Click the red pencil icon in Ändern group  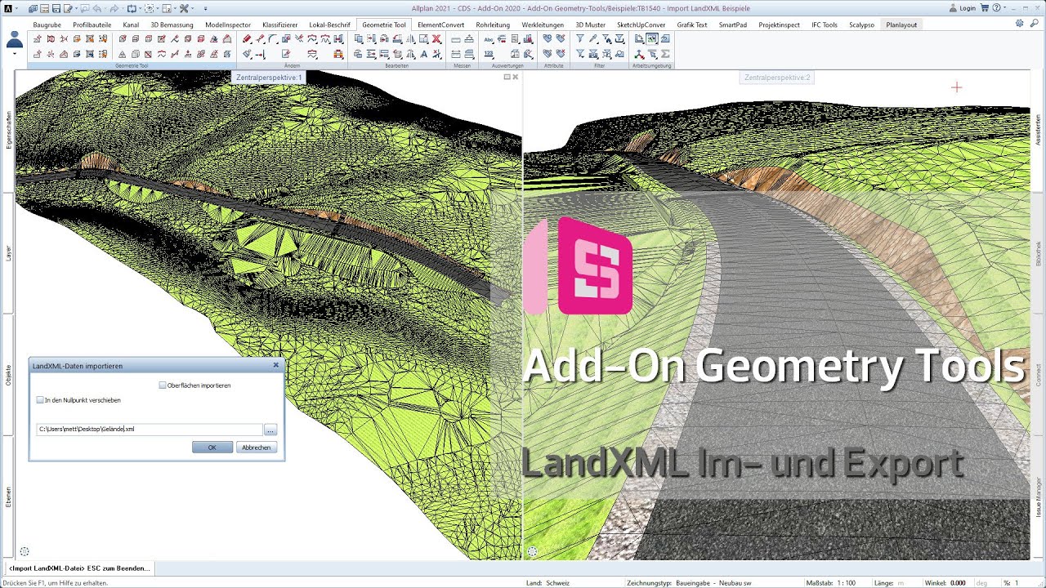[x=246, y=39]
